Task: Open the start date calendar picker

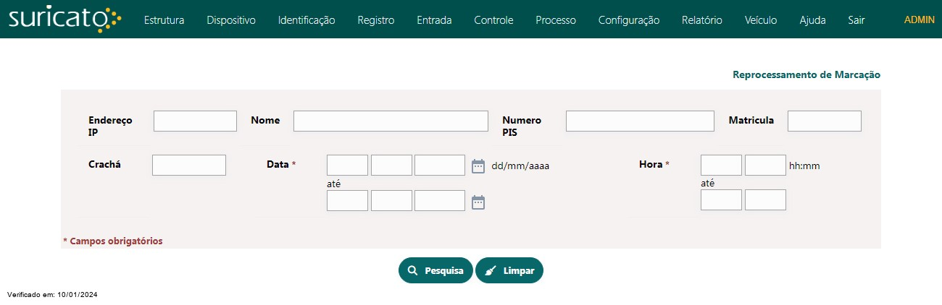Action: (x=478, y=166)
